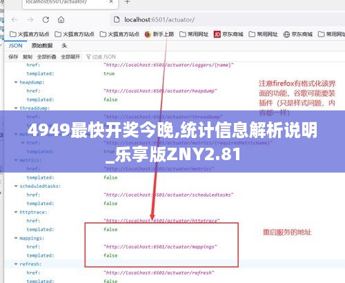
Task: Collapse the refresh node arrow
Action: coord(16,264)
